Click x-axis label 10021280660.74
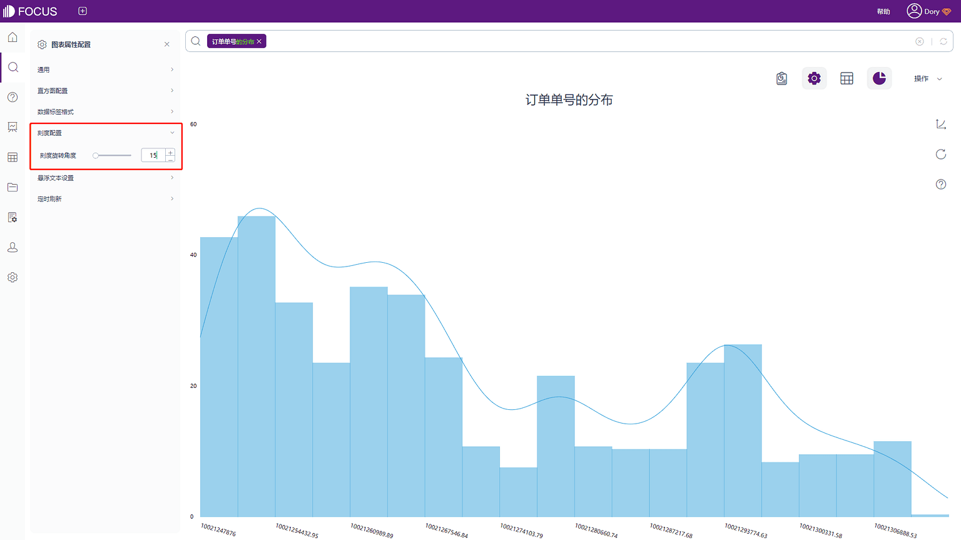This screenshot has height=540, width=961. 596,531
